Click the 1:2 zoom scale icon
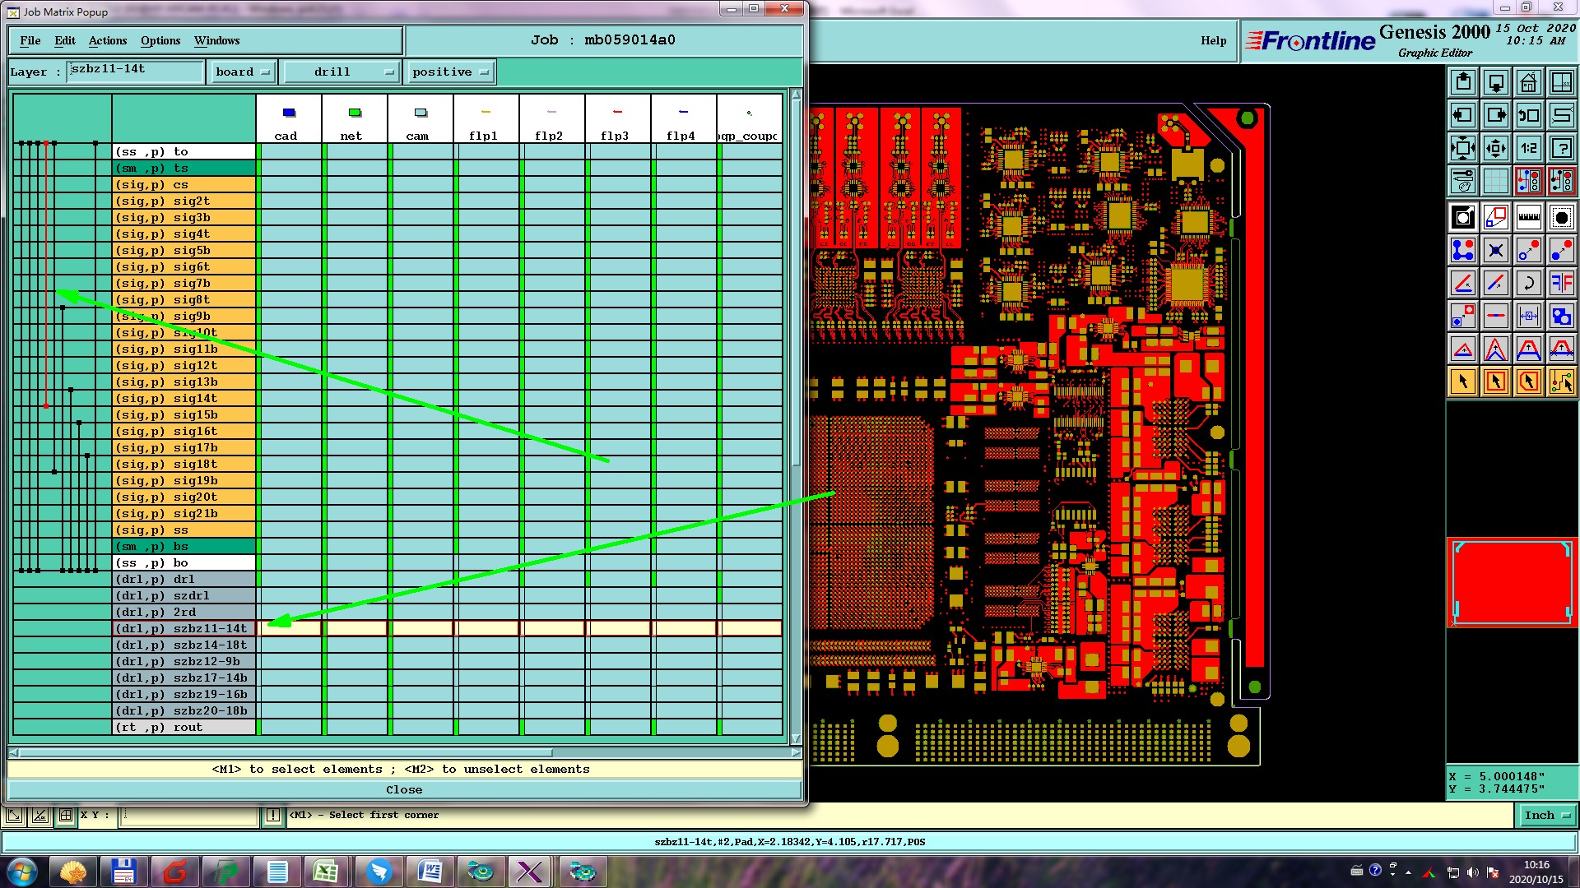The height and width of the screenshot is (888, 1580). coord(1528,148)
